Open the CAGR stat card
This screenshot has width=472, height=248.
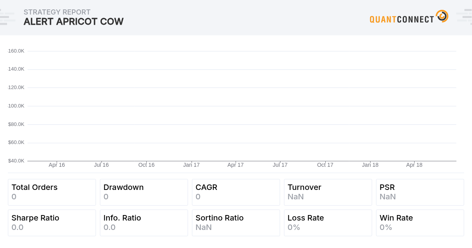[x=236, y=192]
